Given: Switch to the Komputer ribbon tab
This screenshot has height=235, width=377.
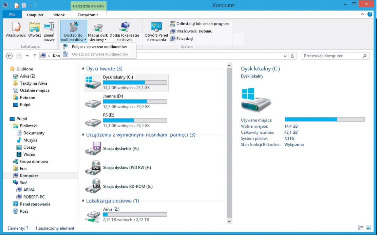Looking at the screenshot, I should [35, 15].
